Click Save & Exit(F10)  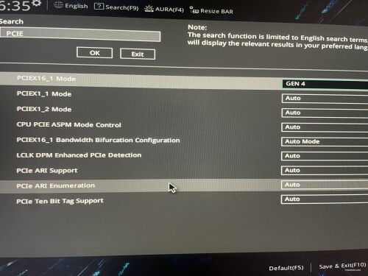pos(342,266)
